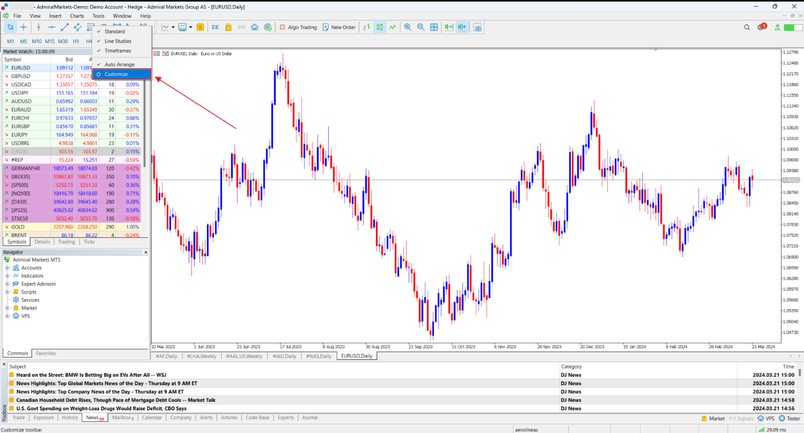This screenshot has height=433, width=804.
Task: Draw a horizontal line on chart
Action: coord(51,27)
